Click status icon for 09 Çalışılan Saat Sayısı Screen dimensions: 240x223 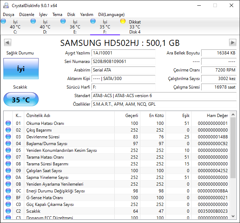(x=8, y=170)
